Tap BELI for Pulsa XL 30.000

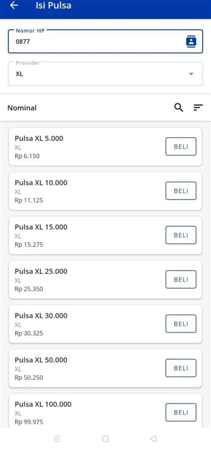pos(181,324)
